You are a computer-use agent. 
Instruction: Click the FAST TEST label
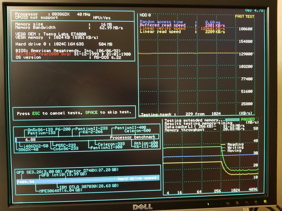point(244,17)
